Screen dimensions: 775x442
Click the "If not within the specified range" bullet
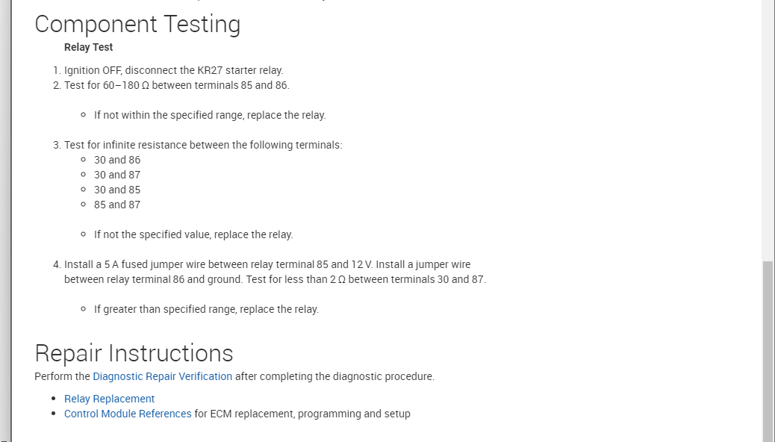210,115
